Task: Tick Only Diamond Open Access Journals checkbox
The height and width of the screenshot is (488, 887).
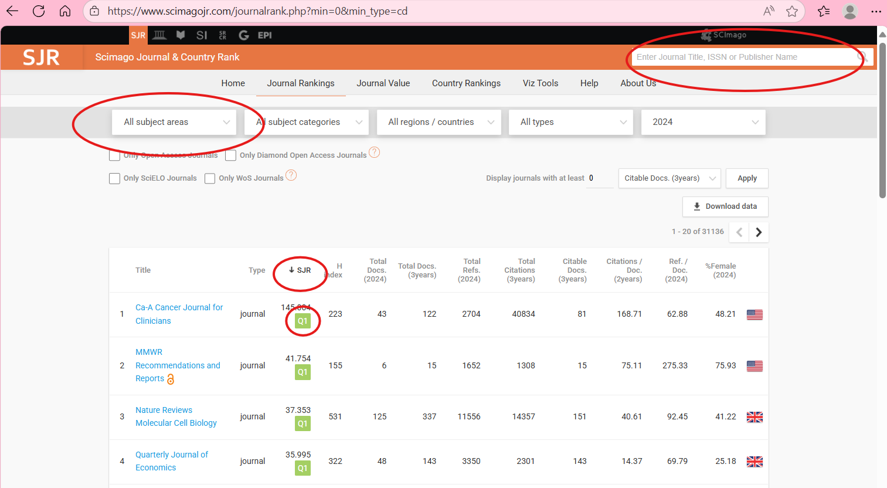Action: pyautogui.click(x=231, y=155)
